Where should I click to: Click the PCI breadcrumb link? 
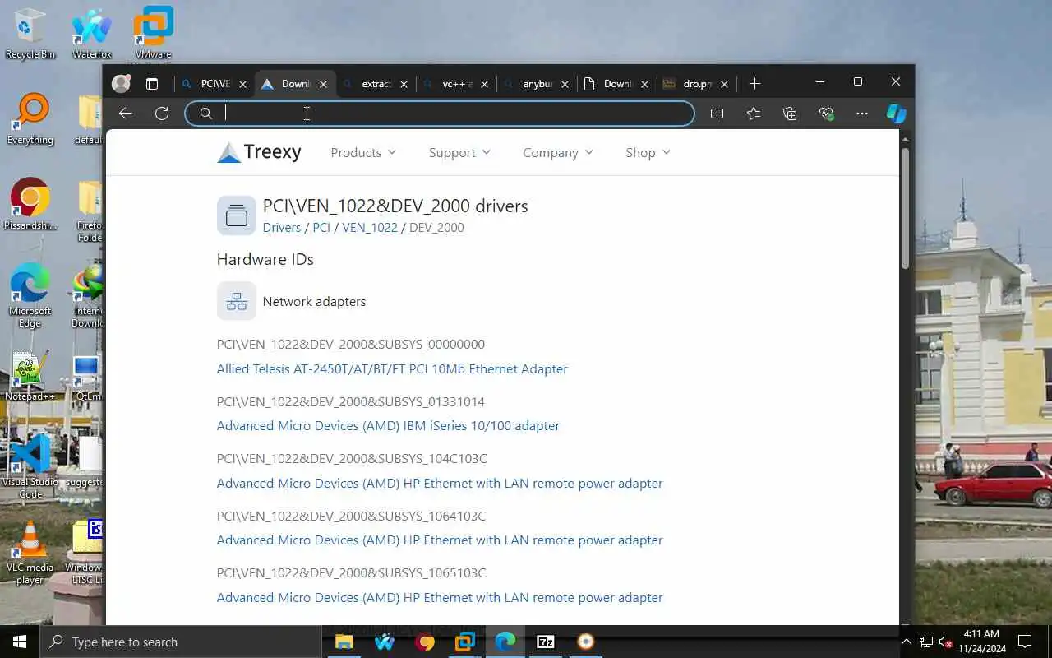click(x=321, y=228)
